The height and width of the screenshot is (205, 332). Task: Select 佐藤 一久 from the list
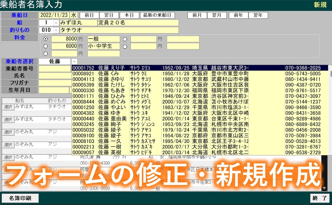point(200,141)
